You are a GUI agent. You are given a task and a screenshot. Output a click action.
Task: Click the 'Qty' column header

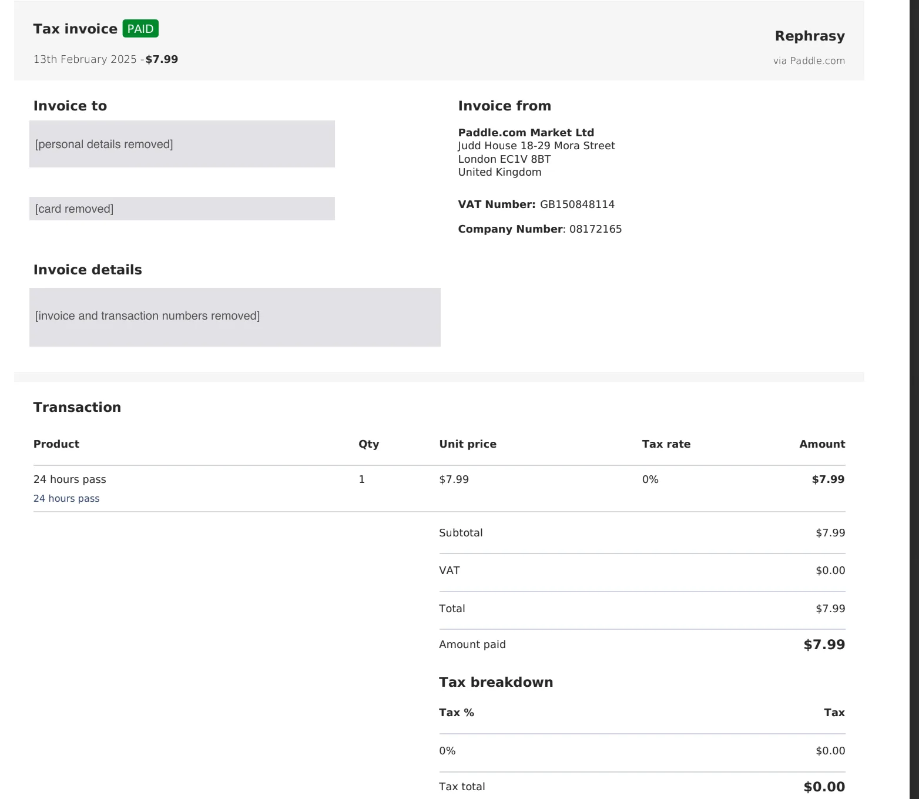369,444
